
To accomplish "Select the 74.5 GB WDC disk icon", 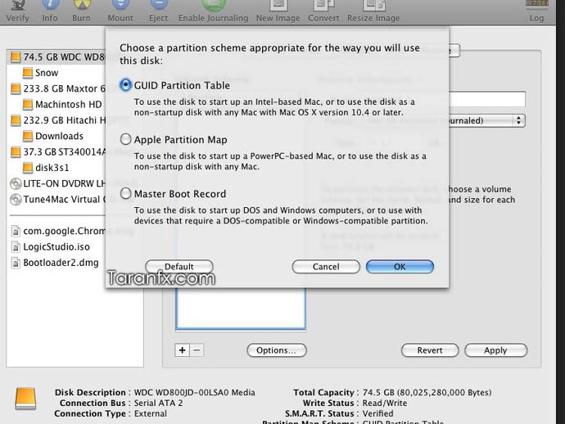I will (x=16, y=57).
